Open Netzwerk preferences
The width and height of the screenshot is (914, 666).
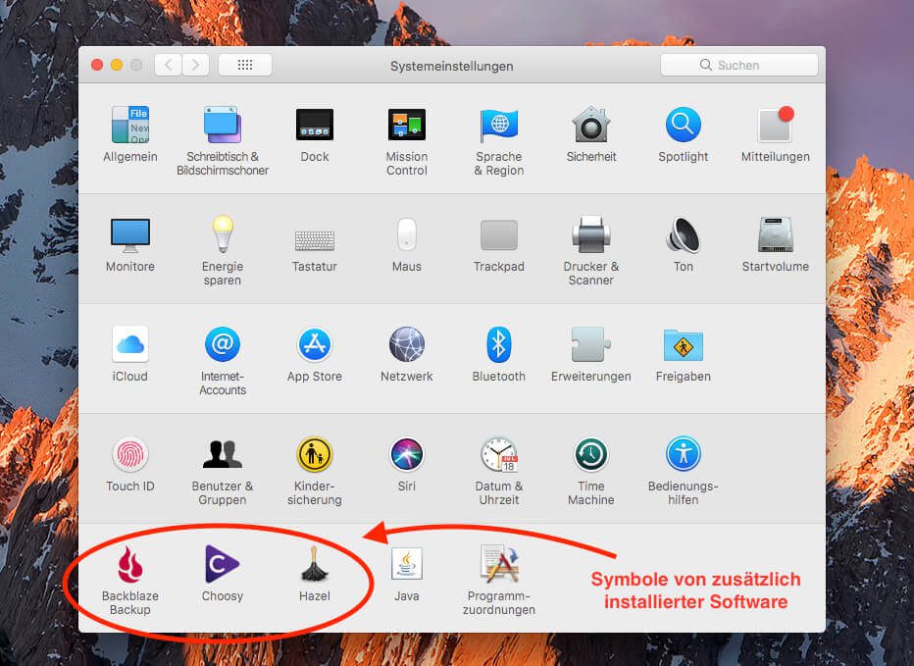pos(407,345)
